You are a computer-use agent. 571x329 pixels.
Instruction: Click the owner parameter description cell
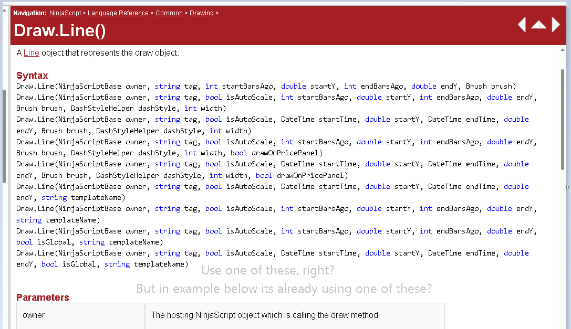[x=295, y=316]
